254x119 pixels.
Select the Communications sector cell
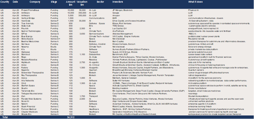tap(97, 18)
